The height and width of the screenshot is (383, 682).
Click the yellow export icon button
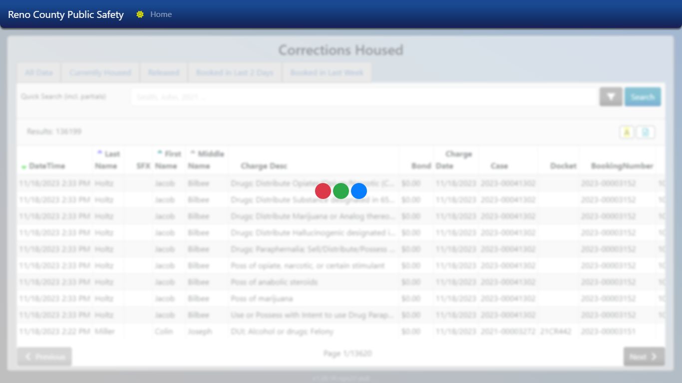(627, 132)
